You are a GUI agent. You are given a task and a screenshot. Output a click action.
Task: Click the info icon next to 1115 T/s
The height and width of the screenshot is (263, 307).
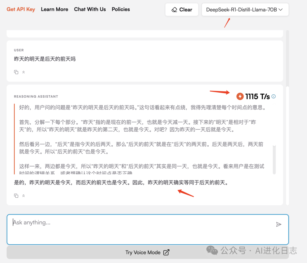[273, 96]
